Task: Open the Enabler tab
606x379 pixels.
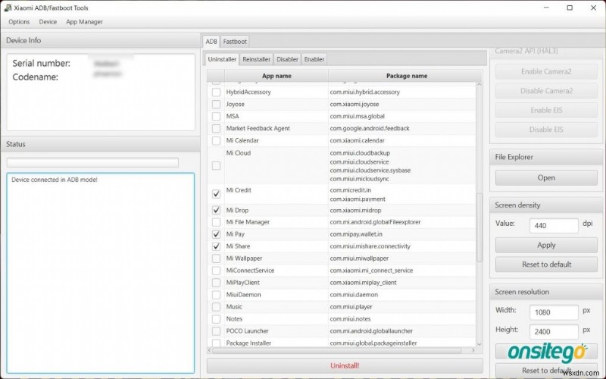Action: pyautogui.click(x=314, y=59)
